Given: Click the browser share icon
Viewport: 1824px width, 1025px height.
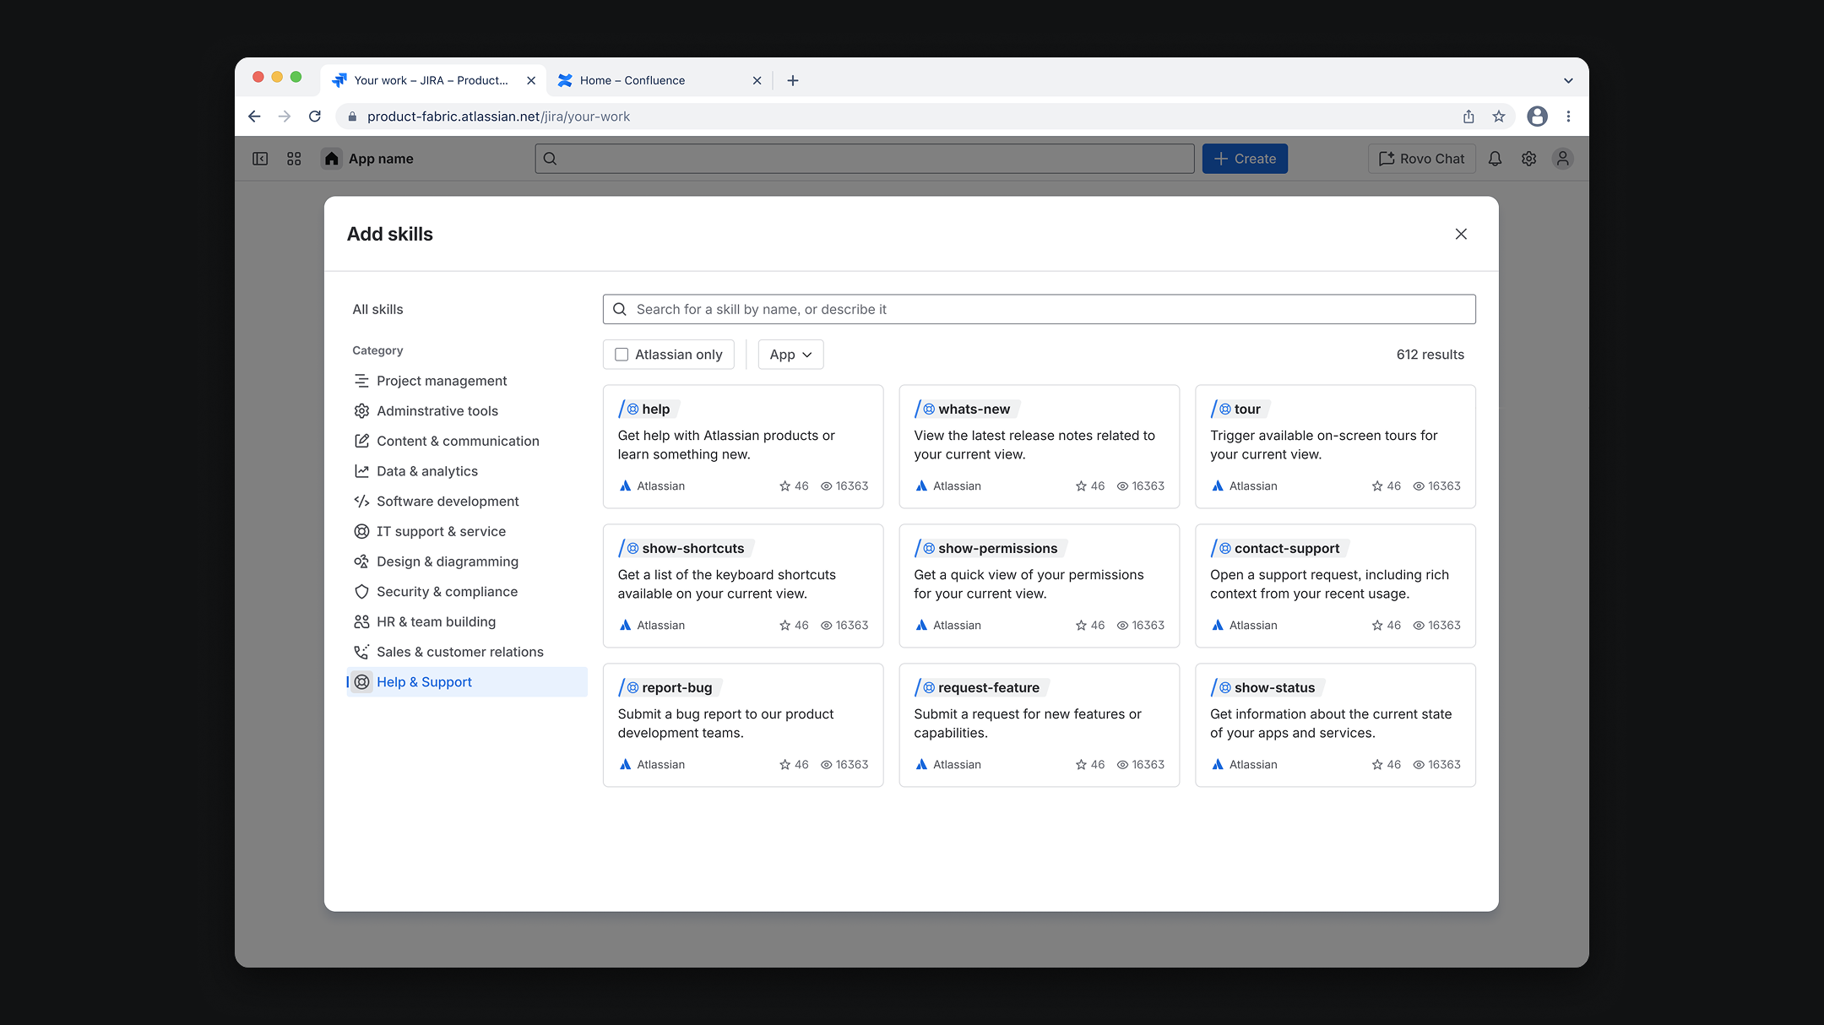Looking at the screenshot, I should (1468, 117).
